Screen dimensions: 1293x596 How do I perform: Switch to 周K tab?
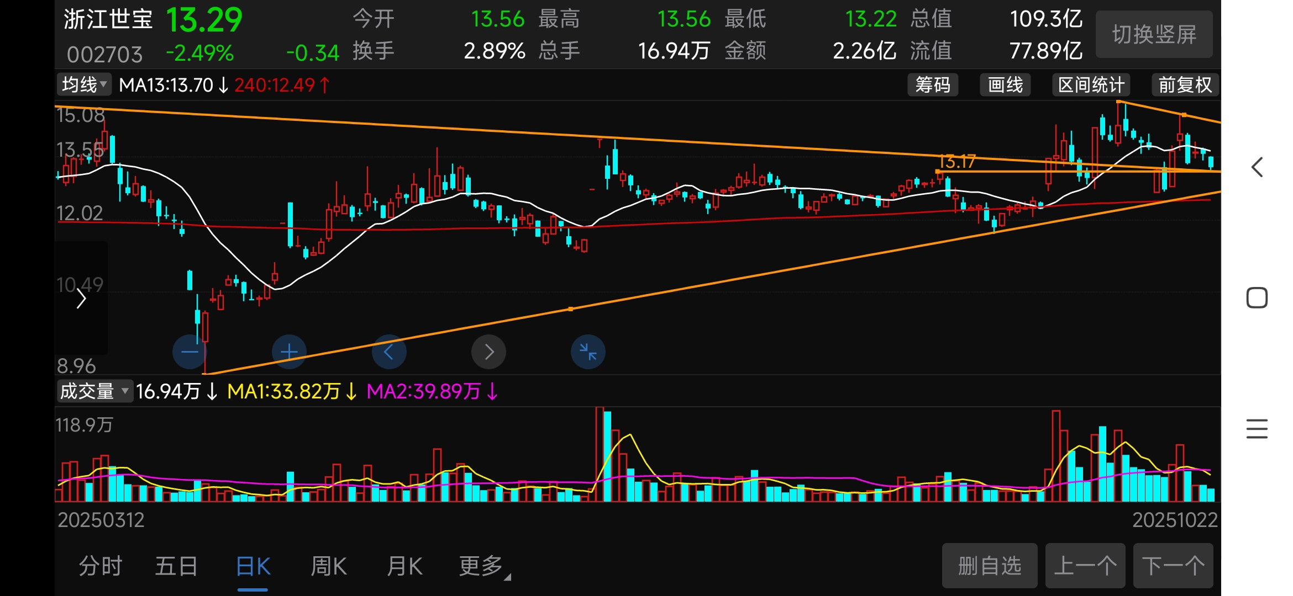pos(329,566)
